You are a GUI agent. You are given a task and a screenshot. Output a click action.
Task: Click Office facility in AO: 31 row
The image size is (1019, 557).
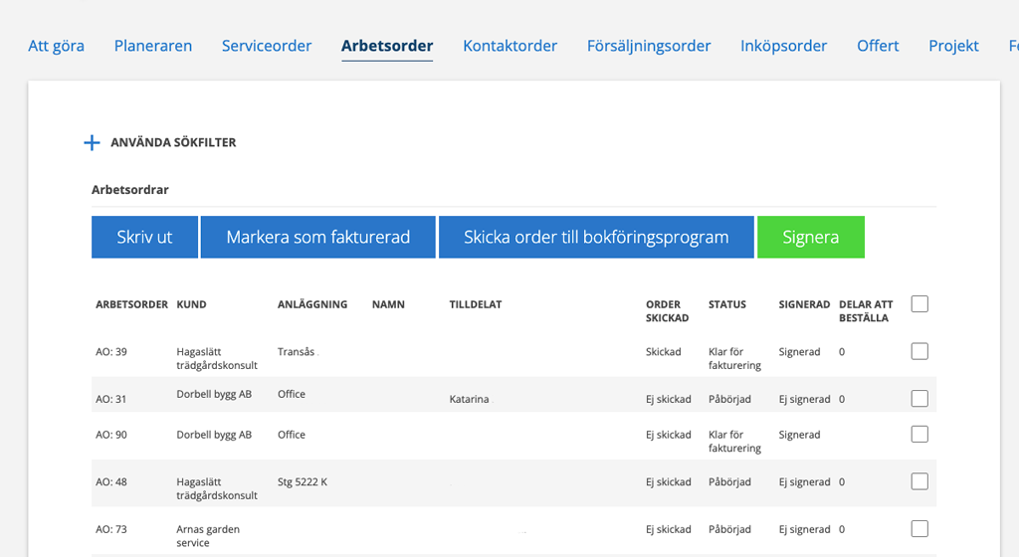pos(292,394)
